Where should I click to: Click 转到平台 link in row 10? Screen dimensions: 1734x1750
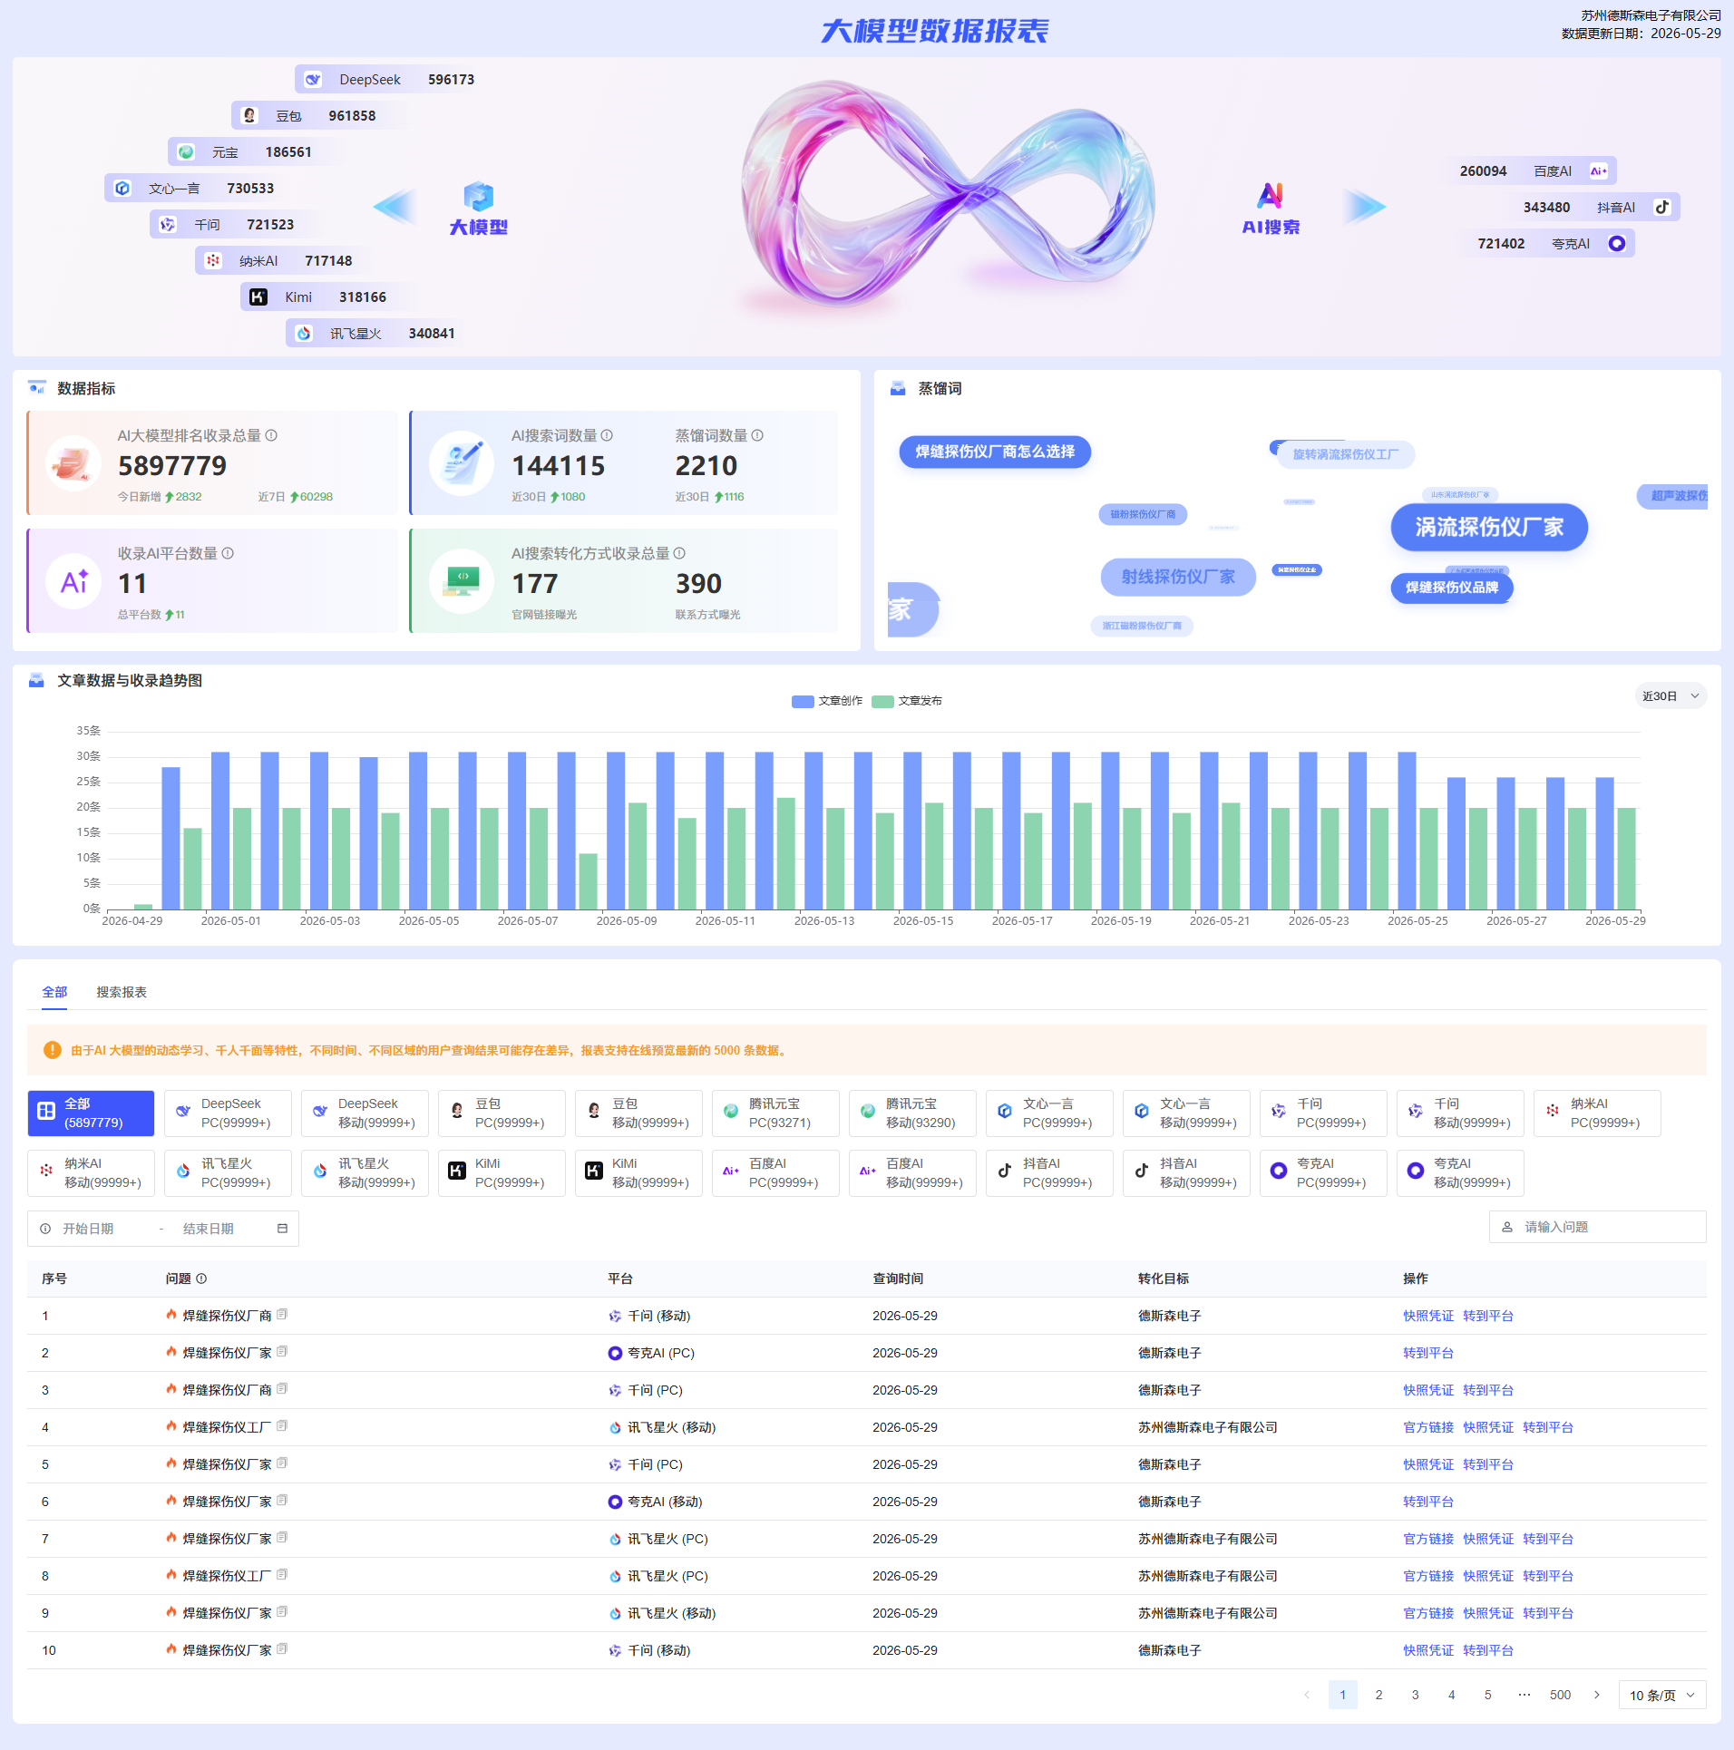[x=1488, y=1650]
